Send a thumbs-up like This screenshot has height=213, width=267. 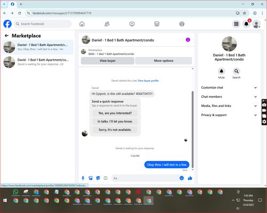pyautogui.click(x=190, y=178)
